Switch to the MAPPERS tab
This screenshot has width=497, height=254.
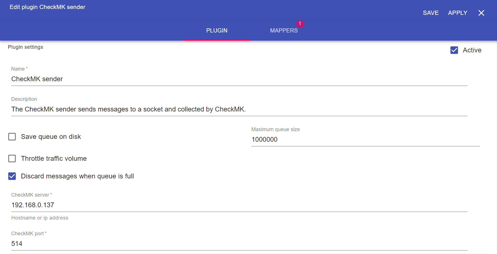(x=284, y=31)
